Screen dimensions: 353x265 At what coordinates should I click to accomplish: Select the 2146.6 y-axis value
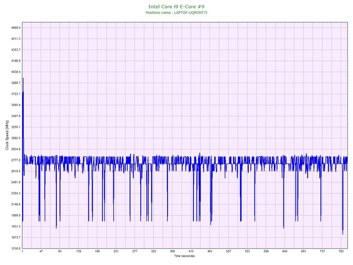16,204
